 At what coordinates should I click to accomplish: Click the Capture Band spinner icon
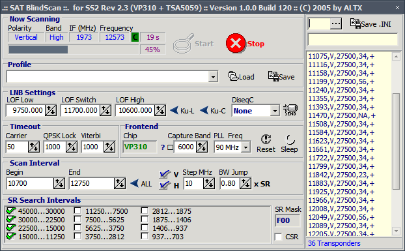[201, 147]
